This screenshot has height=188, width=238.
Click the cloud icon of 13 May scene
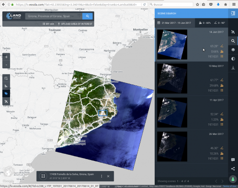(222, 85)
